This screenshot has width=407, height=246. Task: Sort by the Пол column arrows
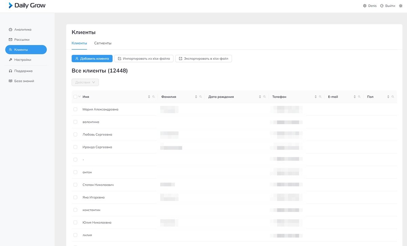click(388, 97)
